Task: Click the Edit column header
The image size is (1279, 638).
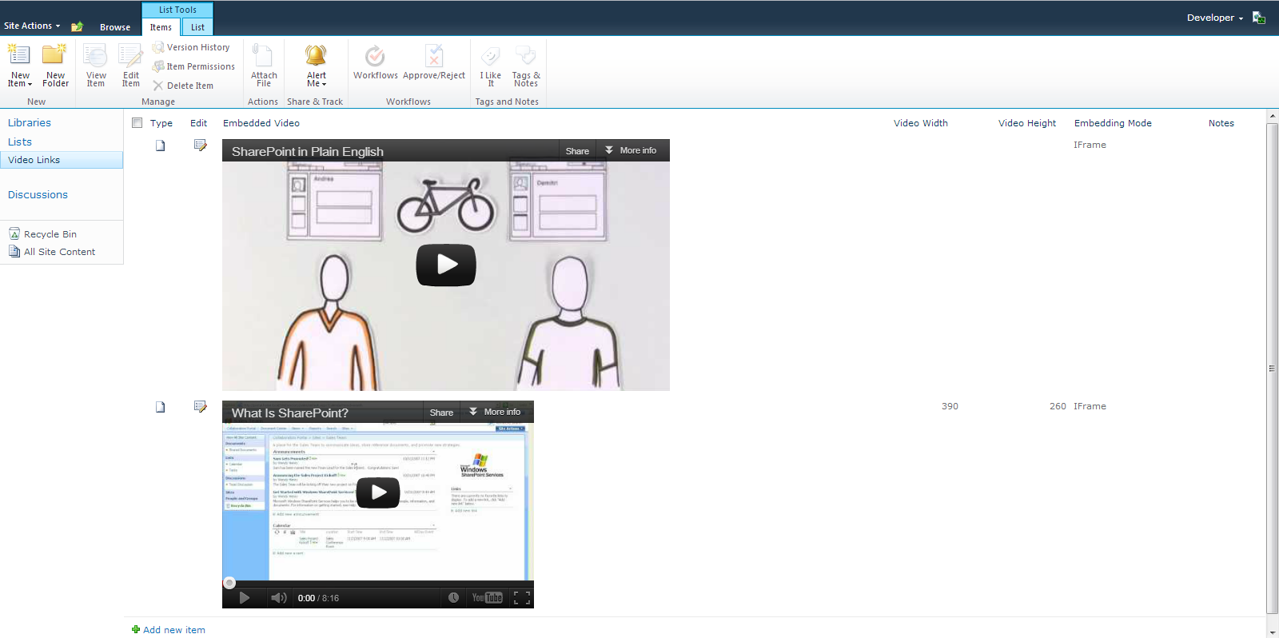Action: pyautogui.click(x=199, y=123)
